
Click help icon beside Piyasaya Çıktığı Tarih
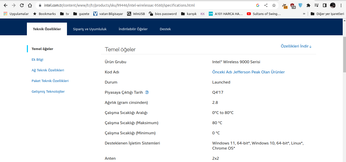(147, 92)
